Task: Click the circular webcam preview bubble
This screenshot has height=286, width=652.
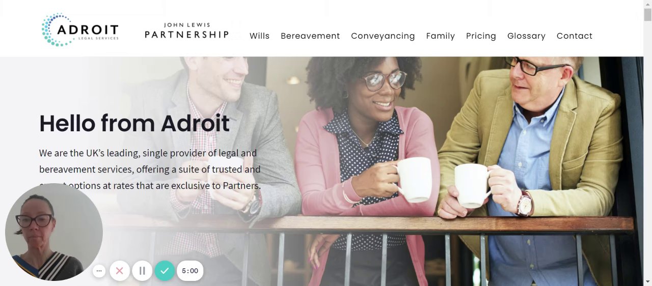Action: (54, 232)
